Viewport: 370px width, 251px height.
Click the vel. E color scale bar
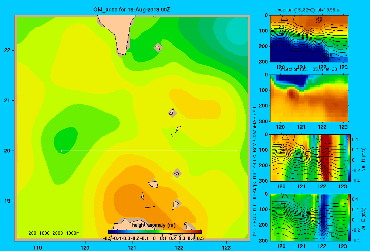(349, 217)
